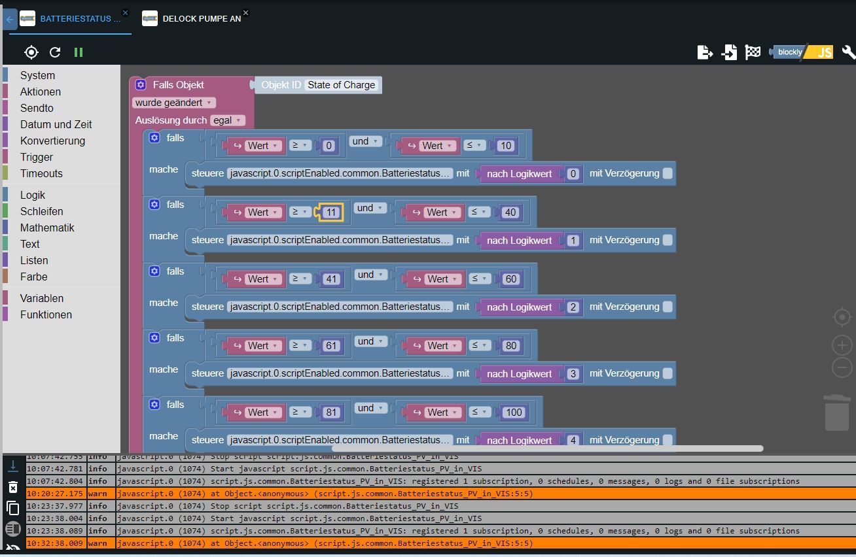Enable mit Verzögerung for Logikwert 3
The height and width of the screenshot is (557, 856).
668,373
